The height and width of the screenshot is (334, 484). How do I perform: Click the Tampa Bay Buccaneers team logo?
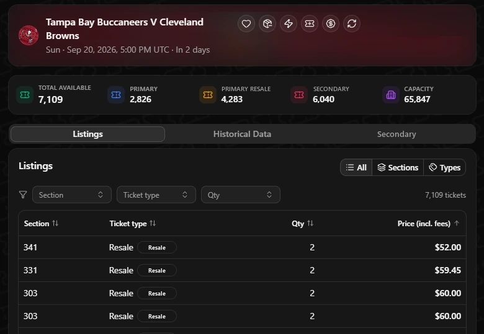[29, 35]
